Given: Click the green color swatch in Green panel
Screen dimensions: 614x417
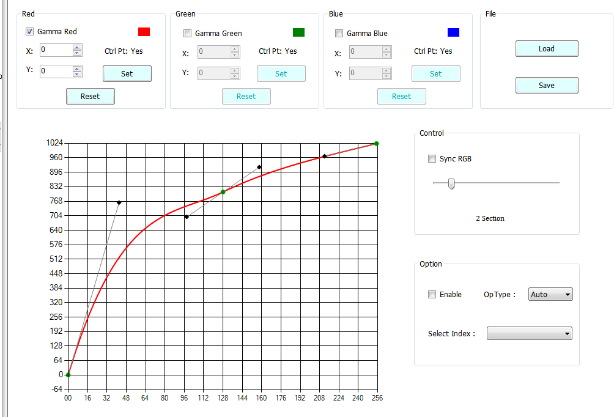Looking at the screenshot, I should click(298, 32).
